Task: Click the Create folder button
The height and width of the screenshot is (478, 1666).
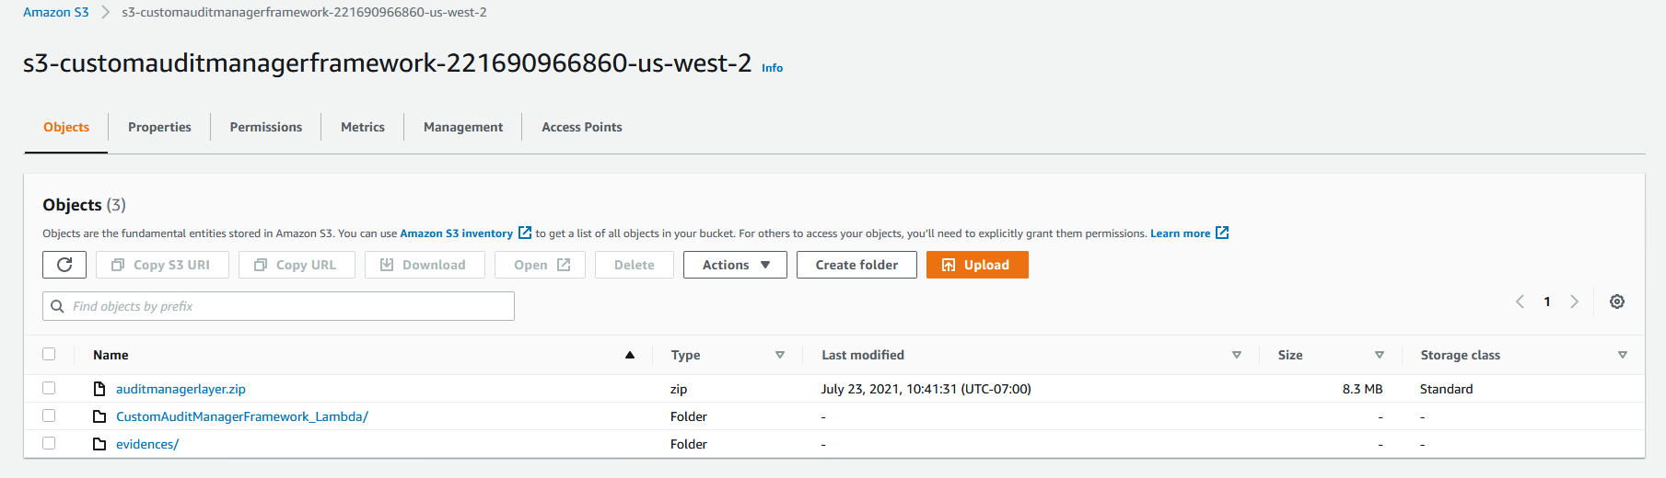Action: pos(856,265)
